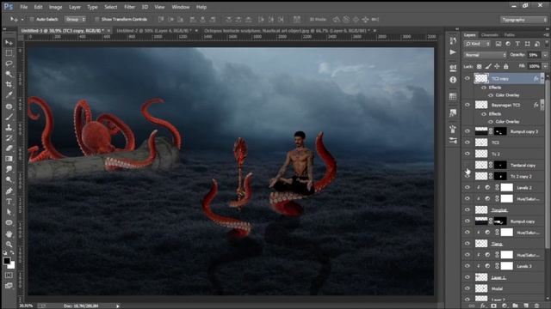Viewport: 551px width, 309px height.
Task: Open the Actions panel play icon
Action: [x=453, y=52]
